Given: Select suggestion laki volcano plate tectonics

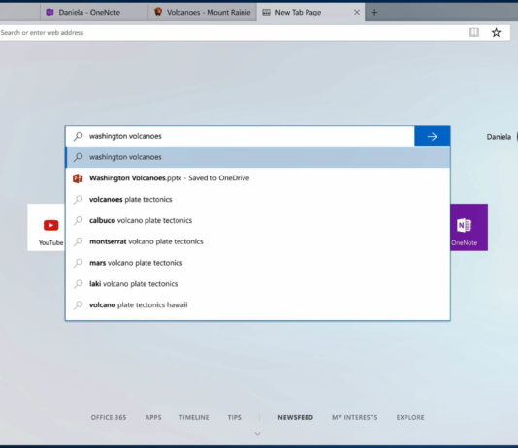Looking at the screenshot, I should coord(258,284).
